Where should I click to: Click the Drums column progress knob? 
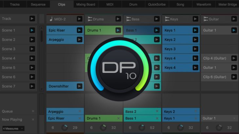click(103, 127)
